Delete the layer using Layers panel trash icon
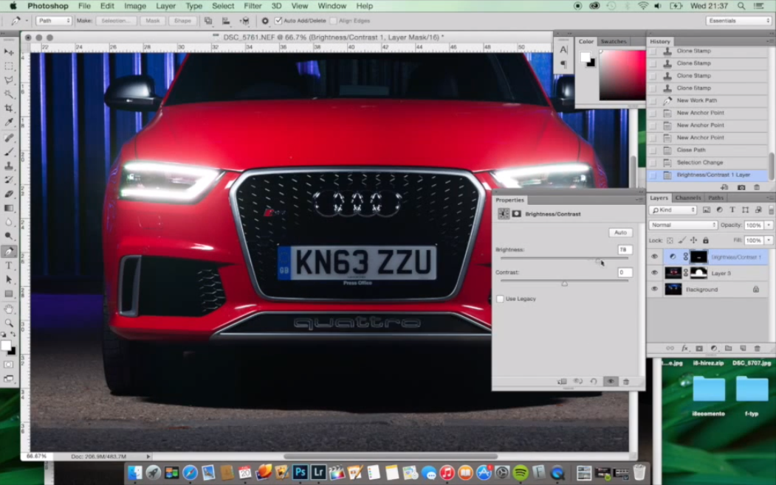The image size is (776, 485). pos(757,348)
